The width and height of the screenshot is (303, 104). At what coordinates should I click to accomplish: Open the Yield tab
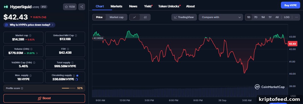point(148,6)
